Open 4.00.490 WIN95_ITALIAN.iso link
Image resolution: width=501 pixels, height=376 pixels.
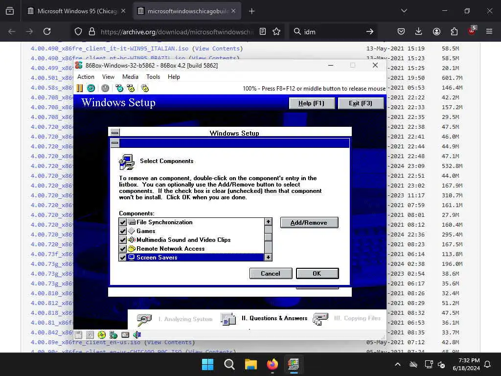[x=109, y=48]
